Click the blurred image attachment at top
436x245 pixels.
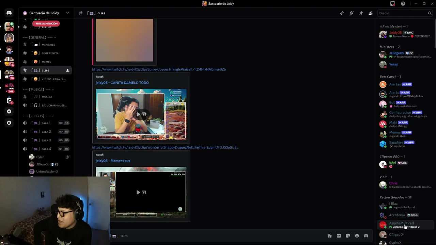[x=124, y=40]
